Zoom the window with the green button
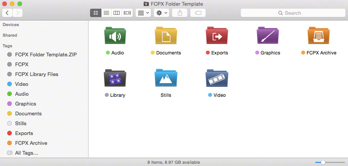The height and width of the screenshot is (166, 348). pos(20,4)
